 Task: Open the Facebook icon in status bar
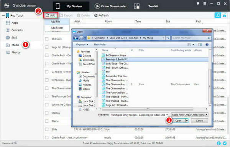(219, 143)
